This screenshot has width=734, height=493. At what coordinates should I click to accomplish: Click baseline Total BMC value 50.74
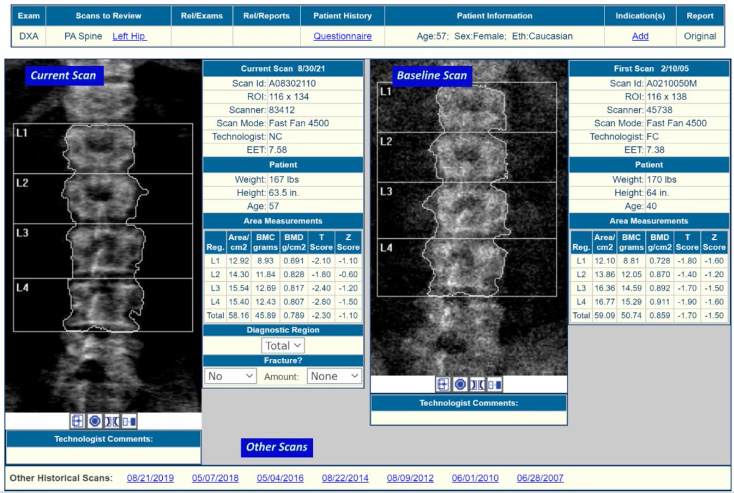631,315
